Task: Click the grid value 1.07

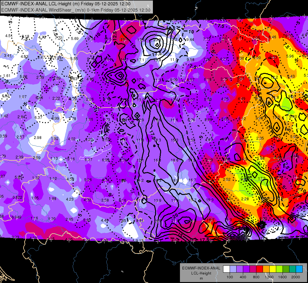Action: pos(23,97)
